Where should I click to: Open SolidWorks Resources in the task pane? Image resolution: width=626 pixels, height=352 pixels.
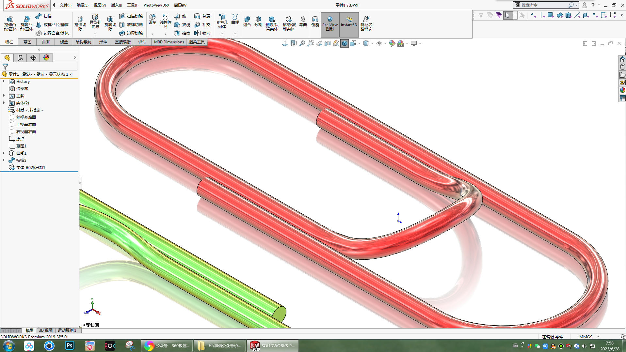pyautogui.click(x=622, y=59)
